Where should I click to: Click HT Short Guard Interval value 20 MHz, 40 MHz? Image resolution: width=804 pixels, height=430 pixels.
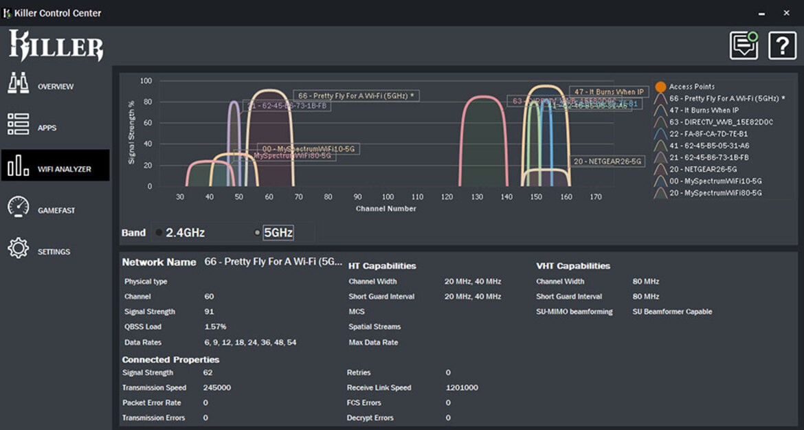473,297
